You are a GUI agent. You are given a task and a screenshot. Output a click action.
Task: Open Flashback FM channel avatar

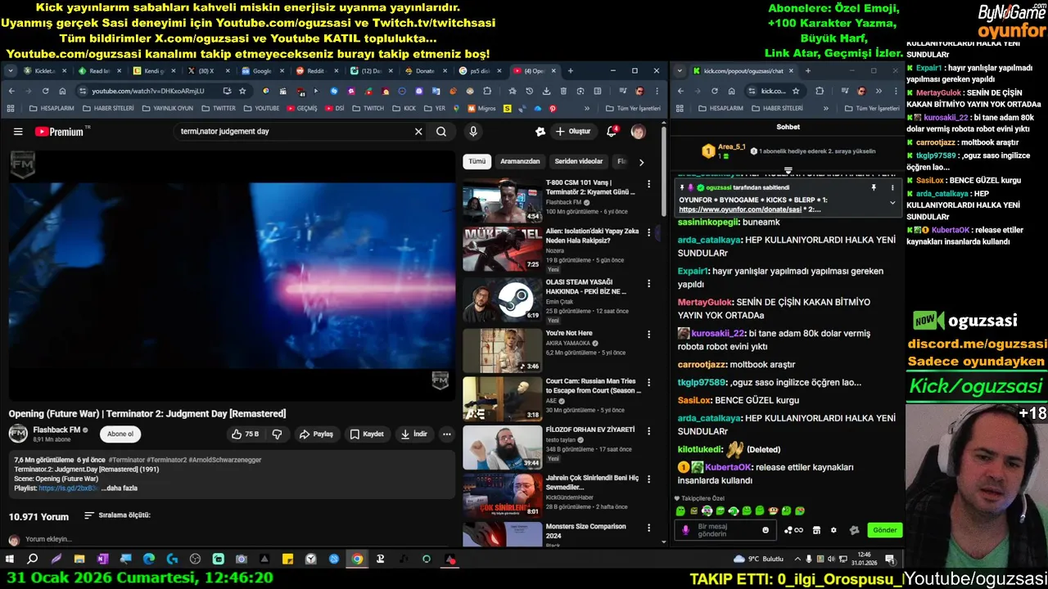[18, 434]
